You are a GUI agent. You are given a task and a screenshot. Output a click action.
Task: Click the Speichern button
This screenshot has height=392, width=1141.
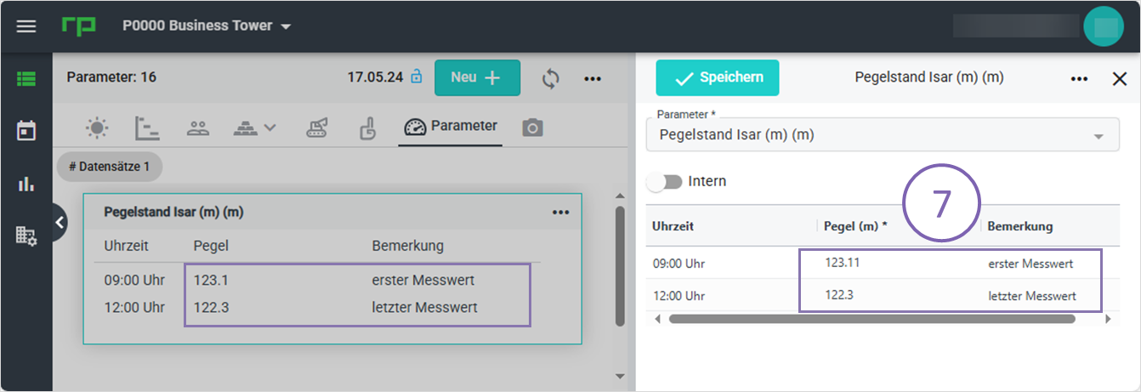coord(717,78)
